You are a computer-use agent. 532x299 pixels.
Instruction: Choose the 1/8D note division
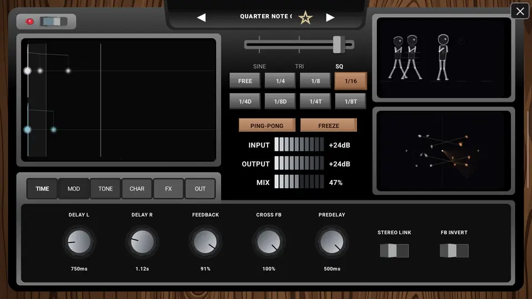280,101
